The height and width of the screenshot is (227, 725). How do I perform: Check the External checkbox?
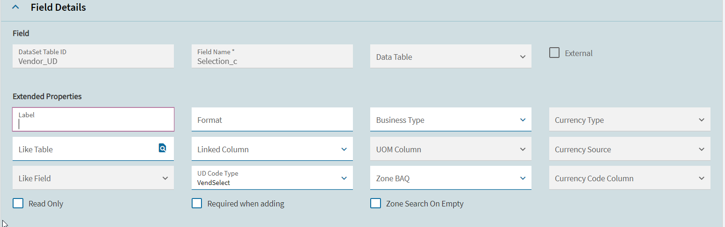[554, 53]
